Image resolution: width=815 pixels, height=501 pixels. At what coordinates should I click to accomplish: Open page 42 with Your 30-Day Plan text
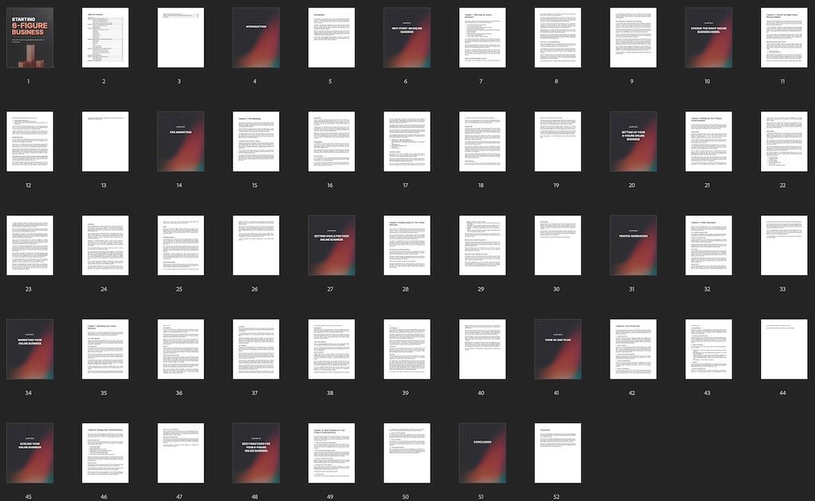coord(633,349)
